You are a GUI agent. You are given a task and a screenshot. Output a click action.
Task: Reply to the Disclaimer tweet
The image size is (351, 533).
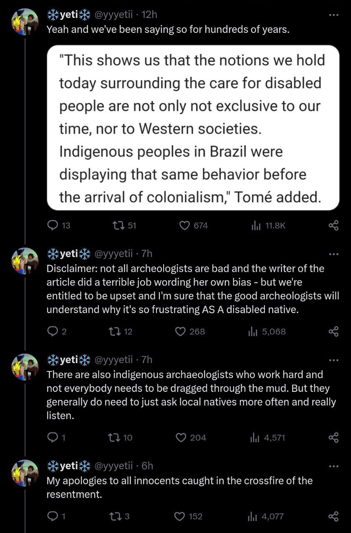tap(53, 331)
